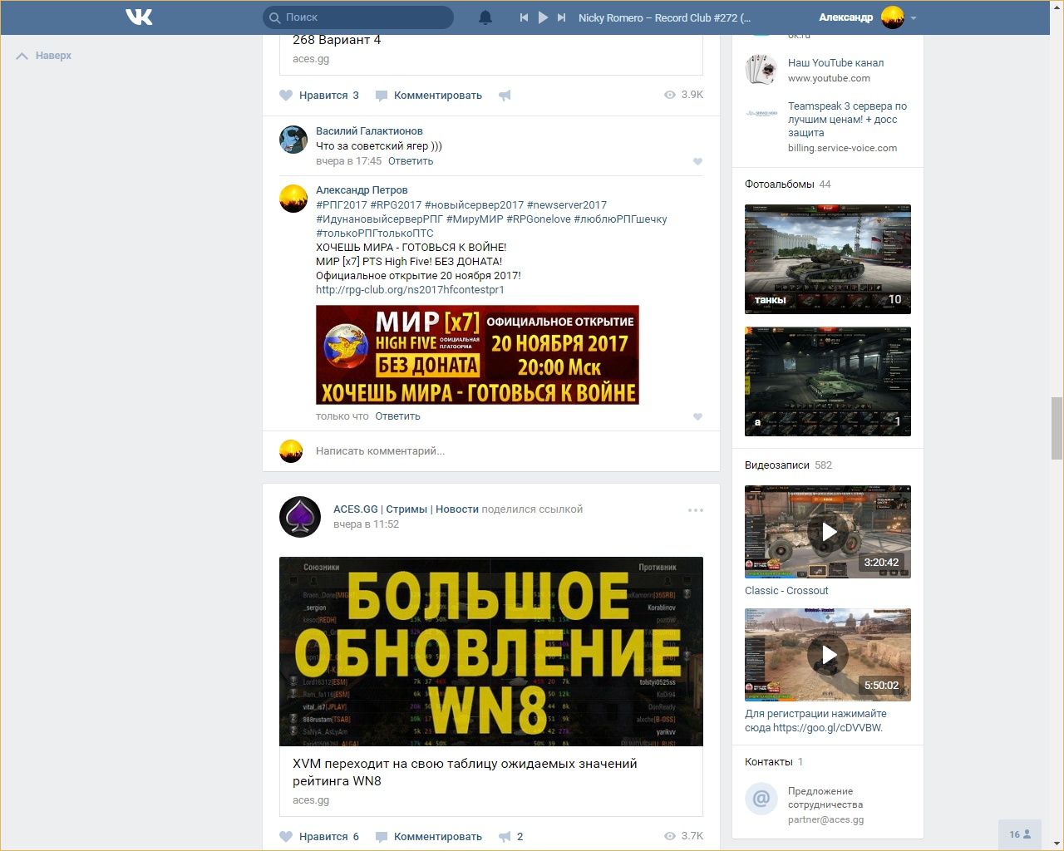Image resolution: width=1064 pixels, height=851 pixels.
Task: Open the post timestamp вчера в 11:52
Action: (366, 524)
